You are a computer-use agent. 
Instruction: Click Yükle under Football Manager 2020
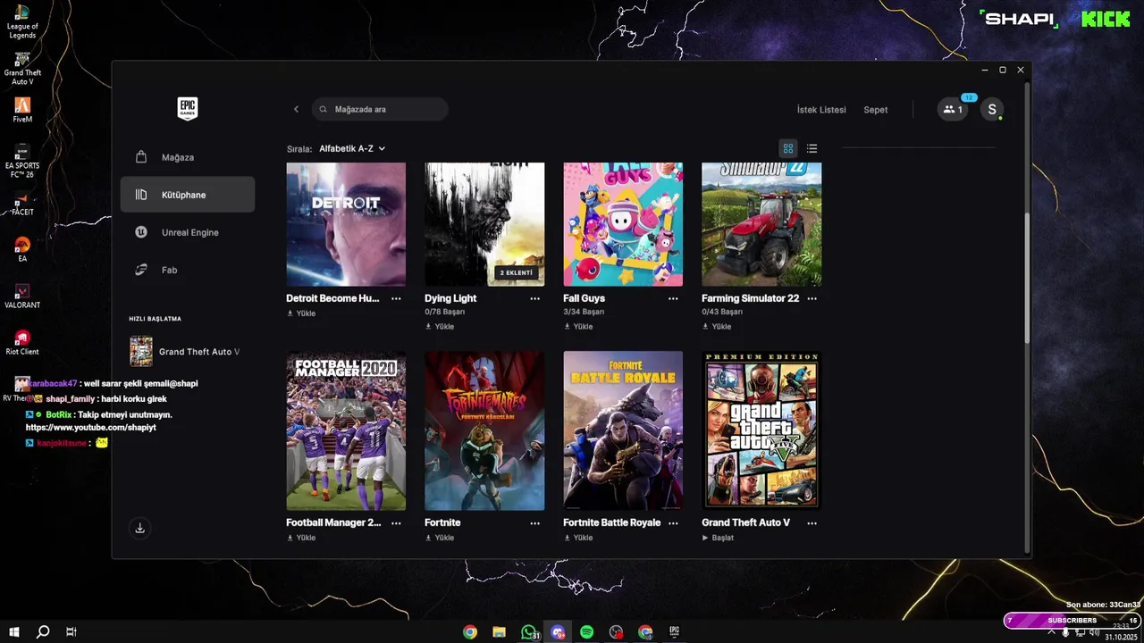pyautogui.click(x=301, y=538)
